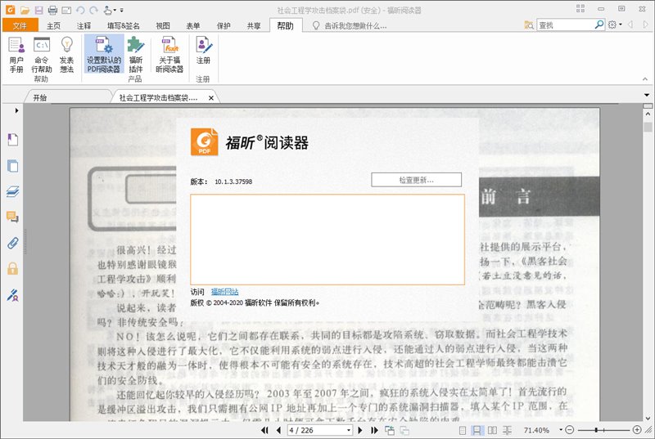Click the 检查更新 button
655x439 pixels.
click(416, 180)
